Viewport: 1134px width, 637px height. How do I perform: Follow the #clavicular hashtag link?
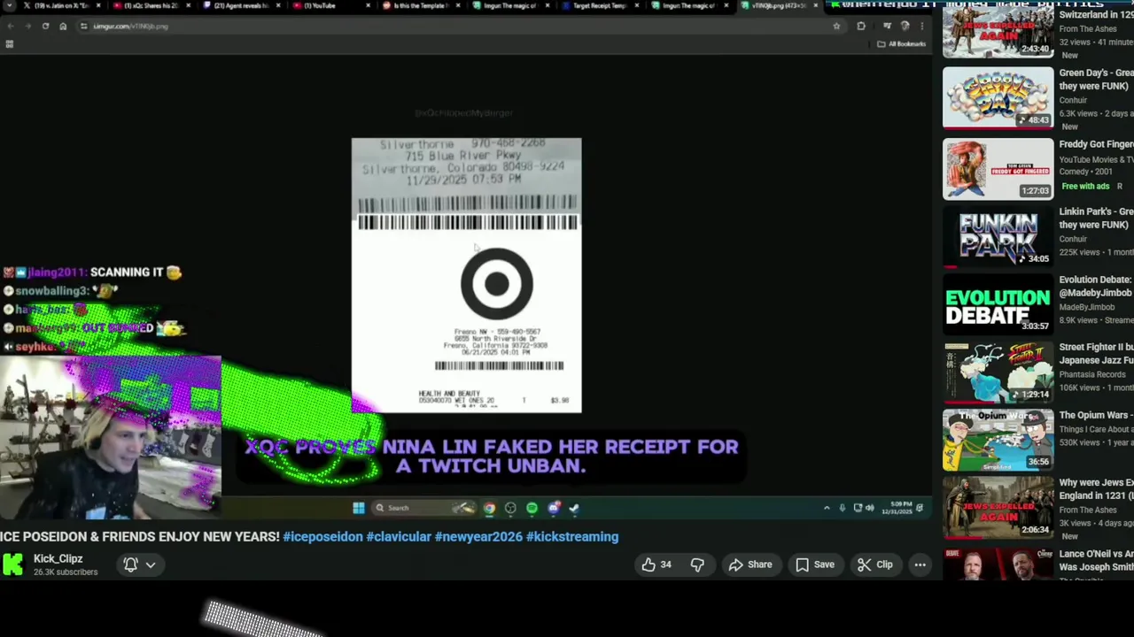point(399,536)
